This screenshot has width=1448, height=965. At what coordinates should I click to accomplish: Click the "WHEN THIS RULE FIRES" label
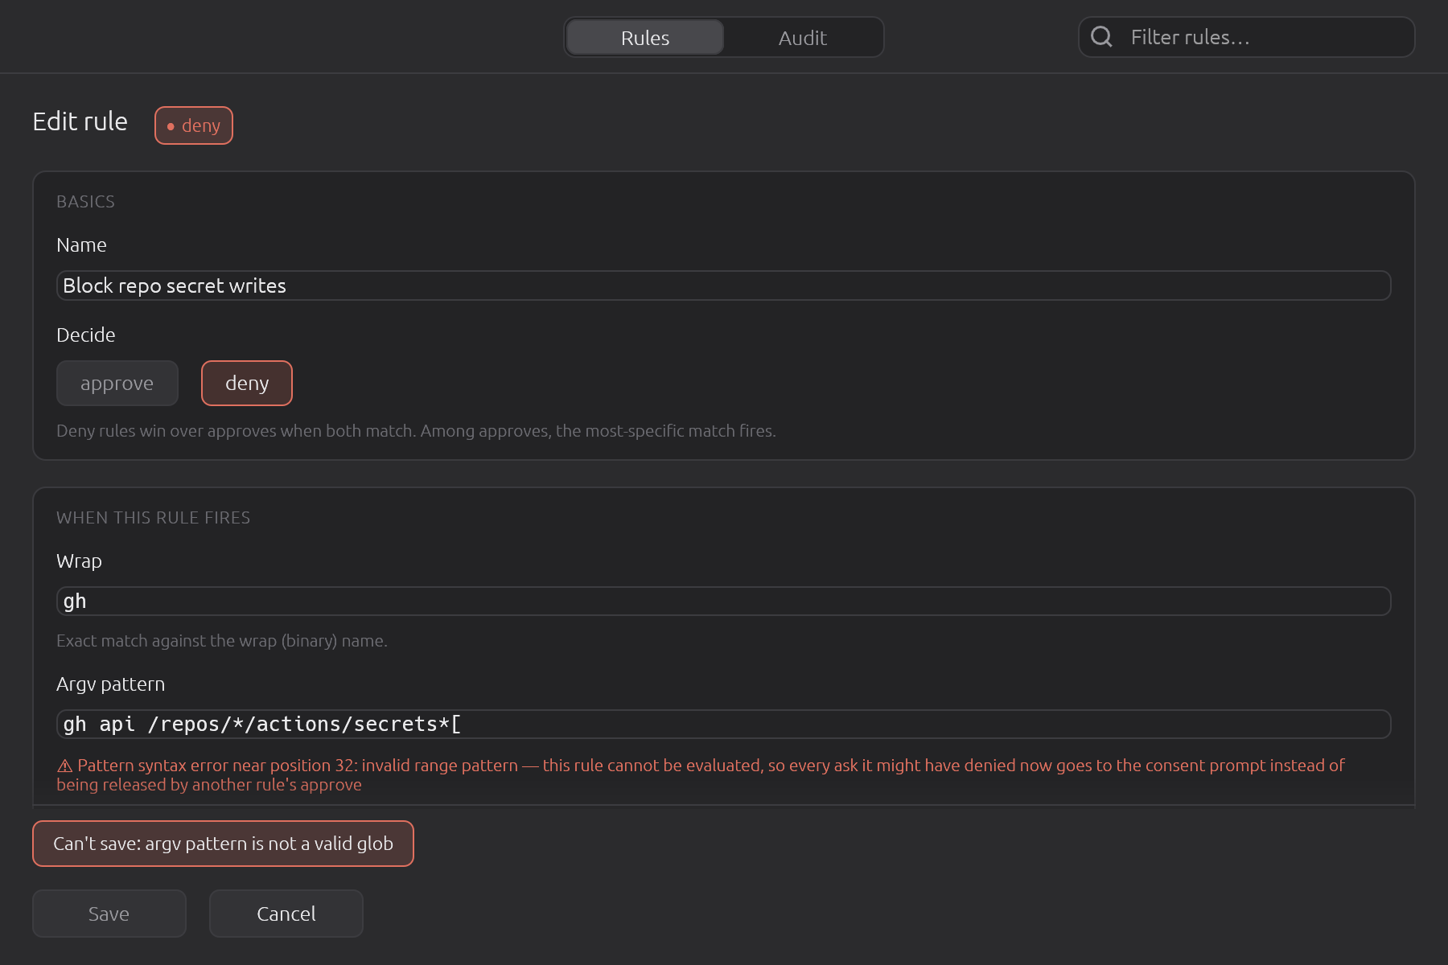pyautogui.click(x=153, y=518)
